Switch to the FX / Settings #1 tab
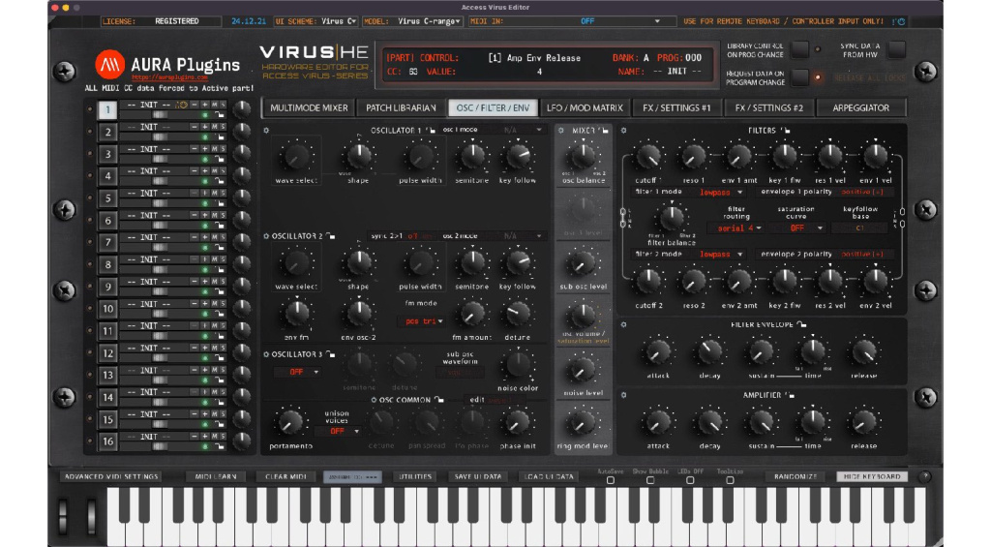This screenshot has height=547, width=991. click(676, 108)
